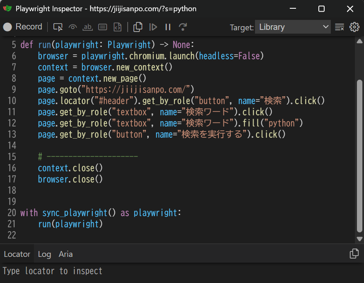
Task: Toggle the Record button
Action: (22, 27)
